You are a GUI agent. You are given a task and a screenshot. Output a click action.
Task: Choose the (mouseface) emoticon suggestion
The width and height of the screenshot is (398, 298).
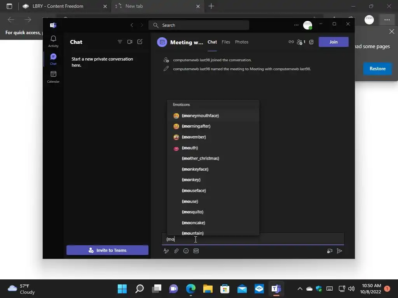point(213,191)
